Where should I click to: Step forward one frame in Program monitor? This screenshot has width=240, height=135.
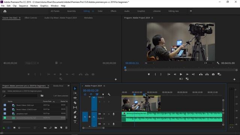tap(187, 74)
